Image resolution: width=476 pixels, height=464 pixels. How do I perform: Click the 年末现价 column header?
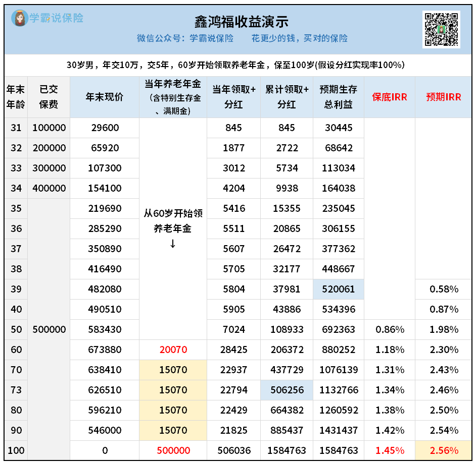click(105, 97)
